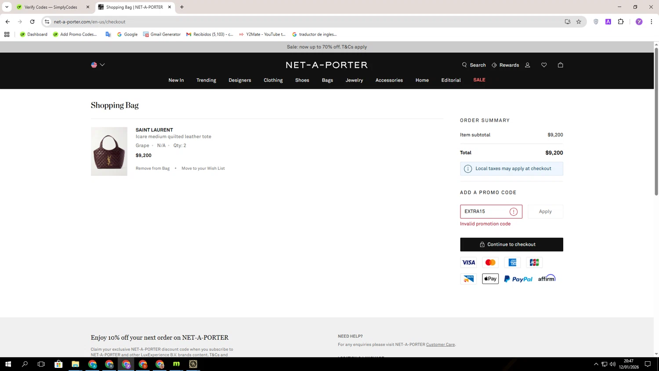Reload the page
659x371 pixels.
pos(32,22)
